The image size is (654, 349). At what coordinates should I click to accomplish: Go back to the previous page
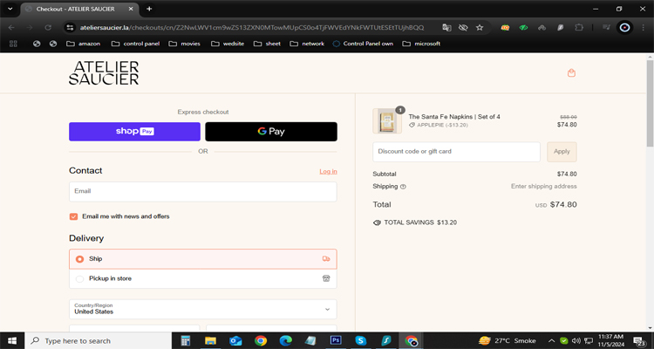11,28
